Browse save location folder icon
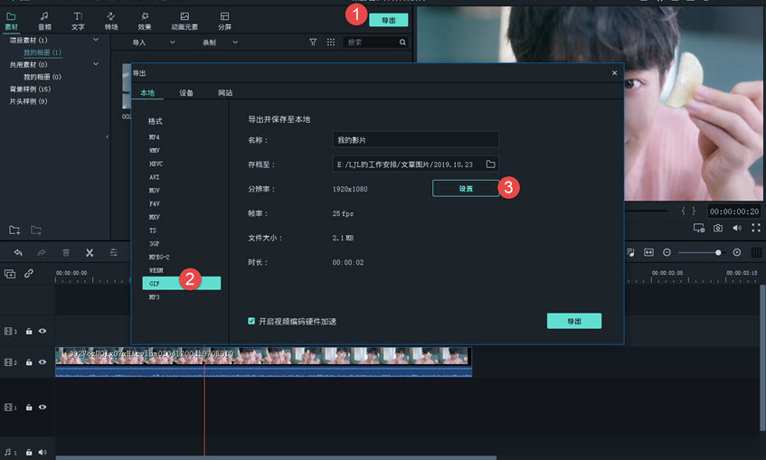 point(490,164)
